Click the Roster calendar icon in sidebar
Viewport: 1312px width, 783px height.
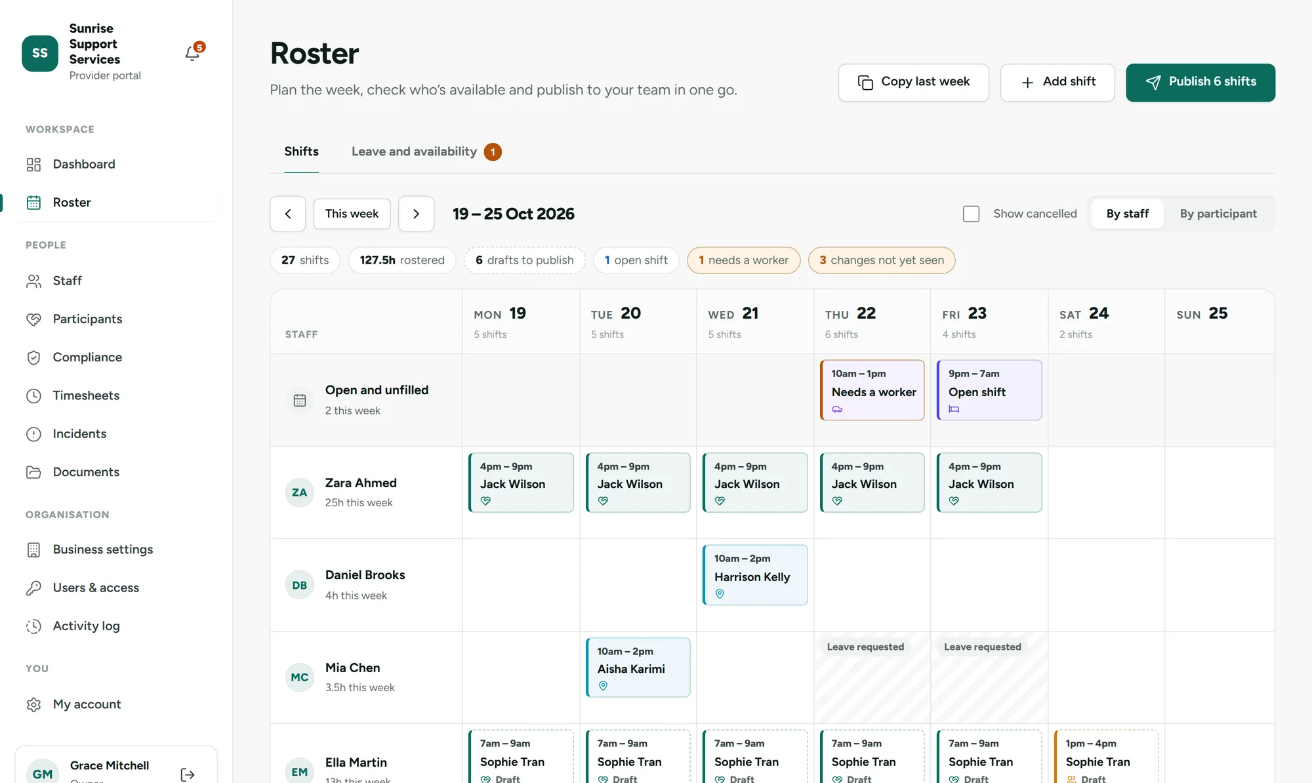[33, 203]
